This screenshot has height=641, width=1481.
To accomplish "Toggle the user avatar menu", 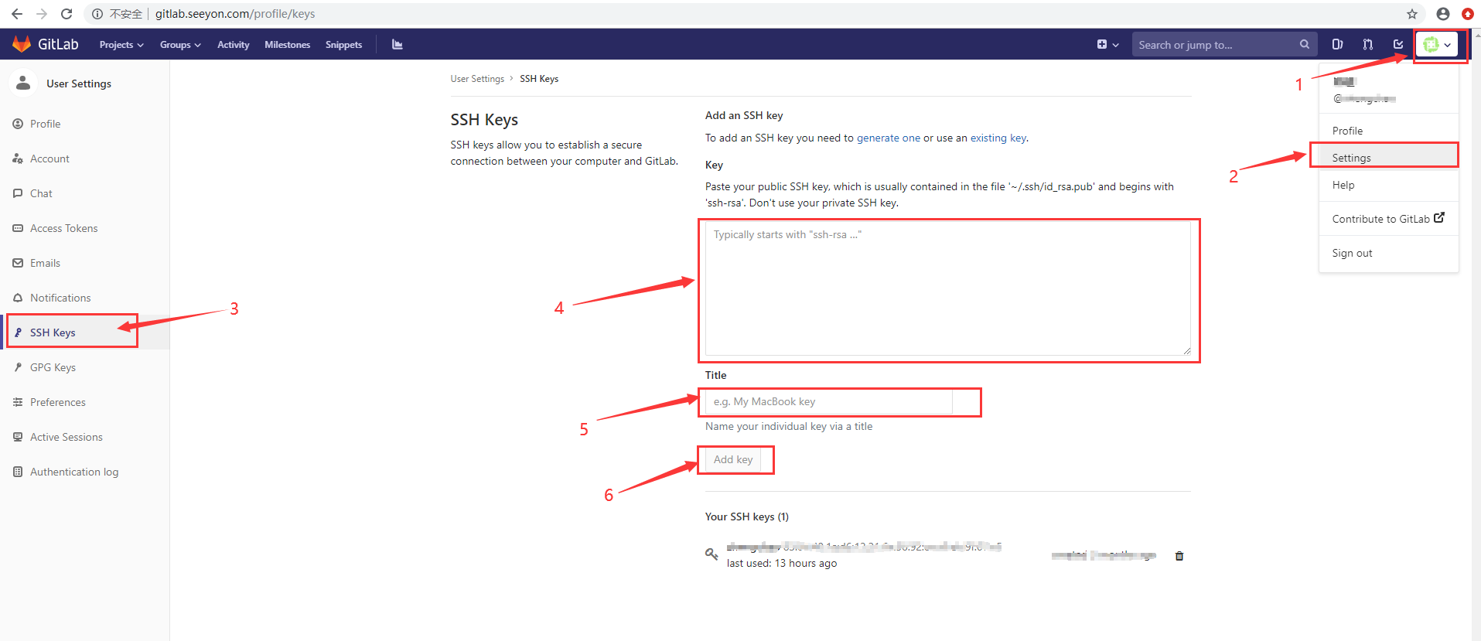I will [x=1437, y=45].
